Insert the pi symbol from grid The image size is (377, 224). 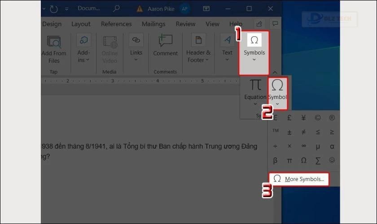(289, 160)
